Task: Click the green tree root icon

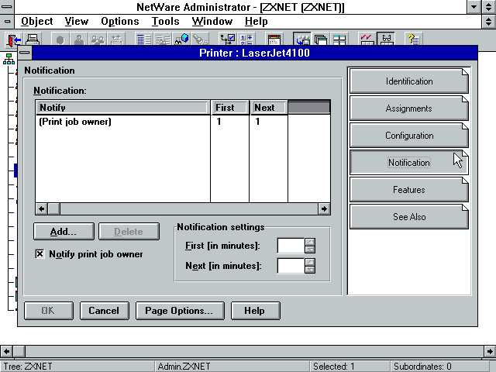Action: 9,59
